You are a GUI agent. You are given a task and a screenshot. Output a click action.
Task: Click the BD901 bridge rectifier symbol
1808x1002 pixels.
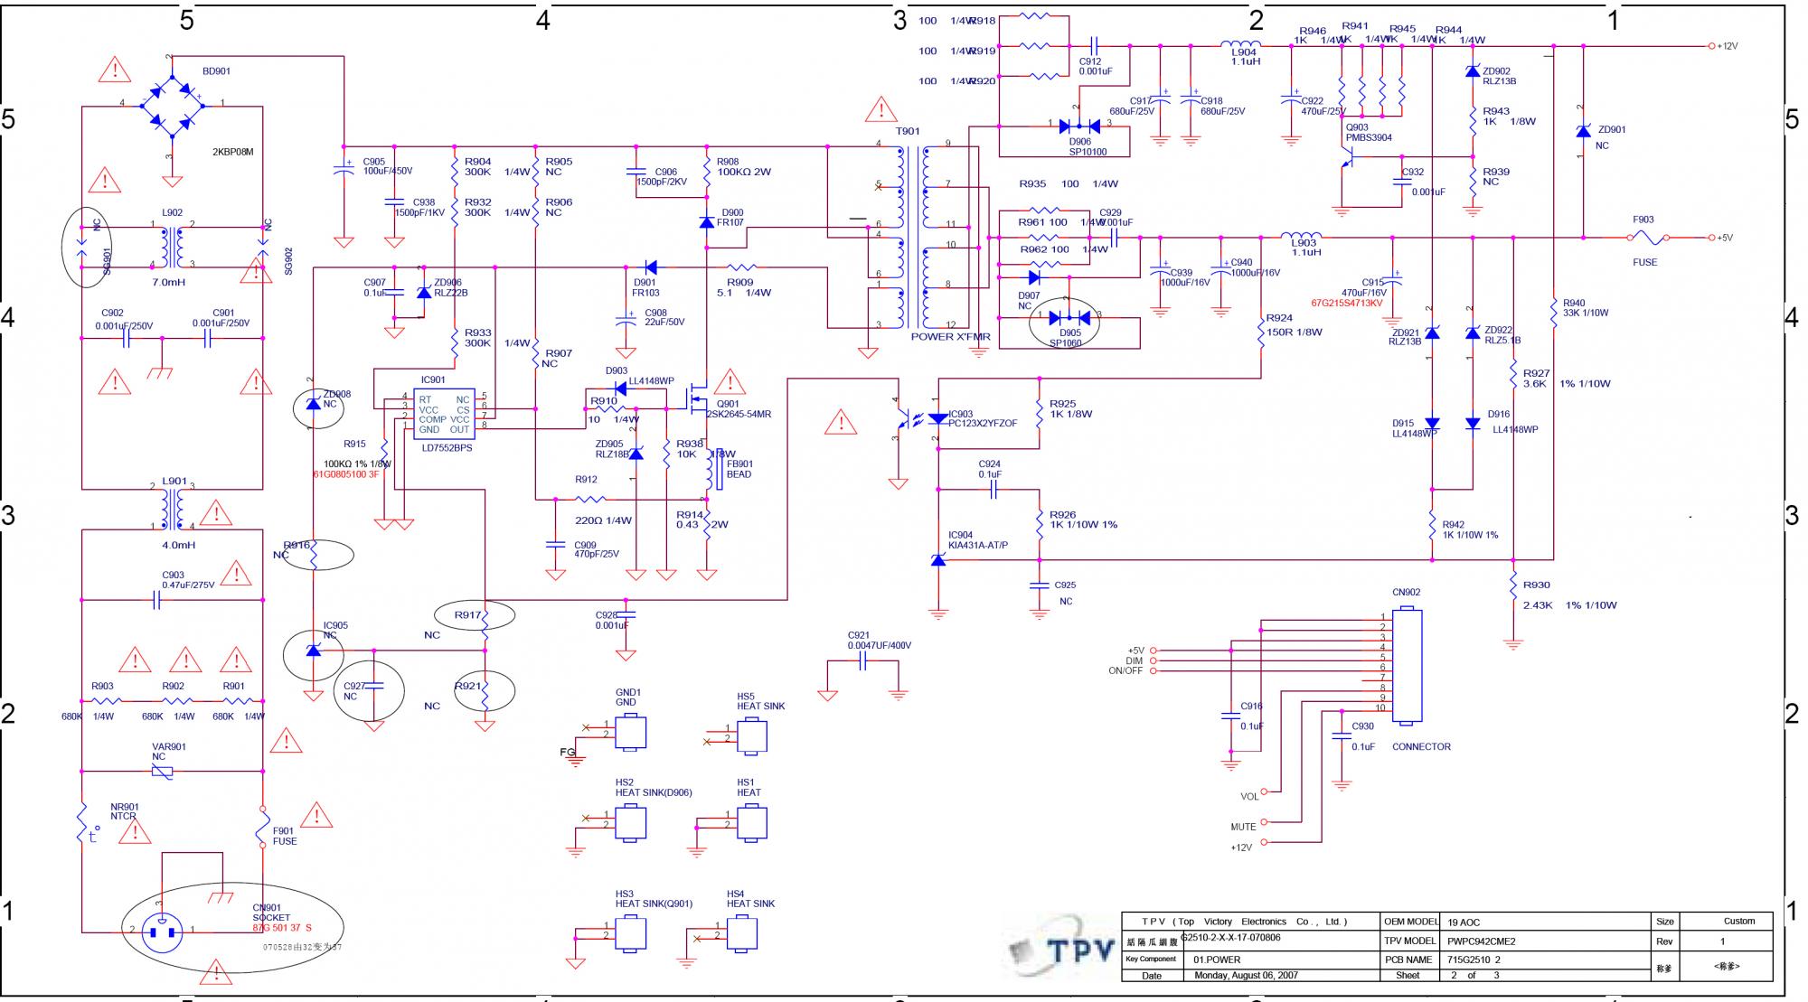[x=172, y=107]
